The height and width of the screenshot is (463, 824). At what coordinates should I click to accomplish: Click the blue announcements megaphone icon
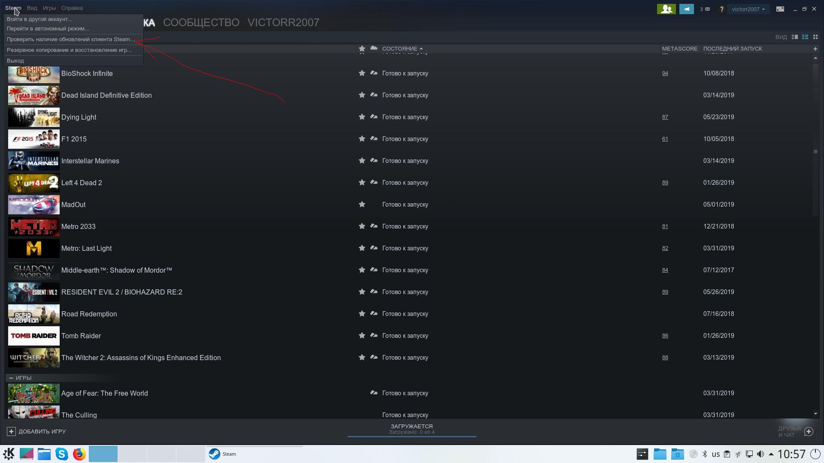tap(686, 9)
